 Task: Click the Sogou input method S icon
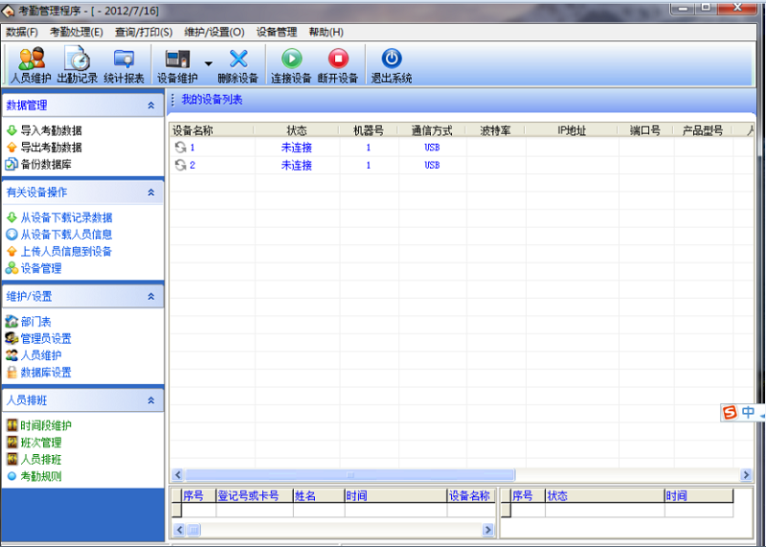730,412
